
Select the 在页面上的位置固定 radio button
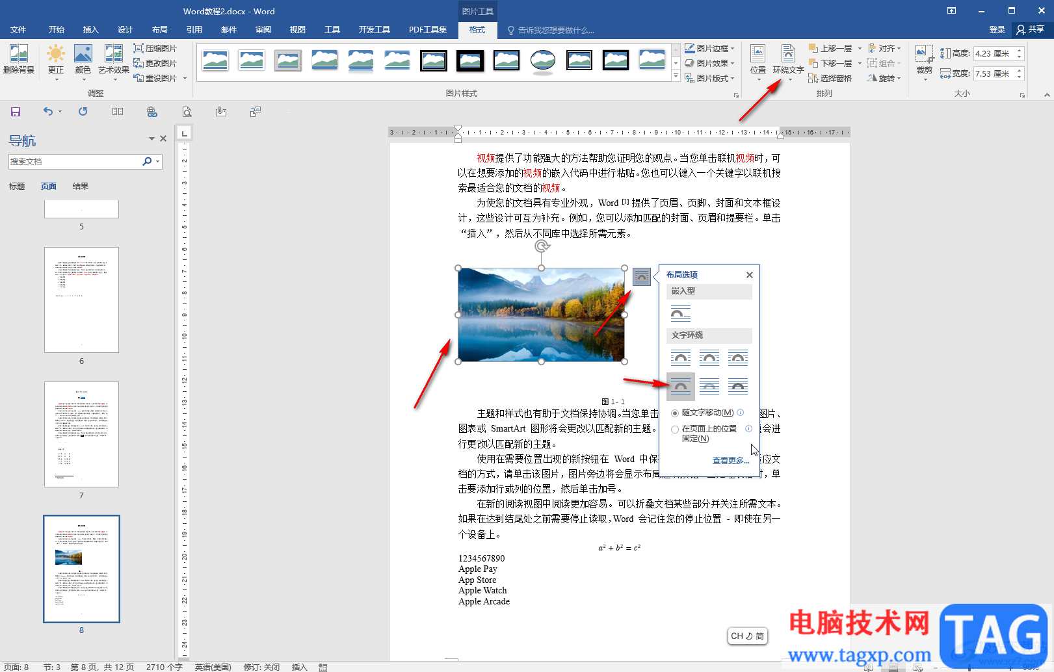(675, 430)
